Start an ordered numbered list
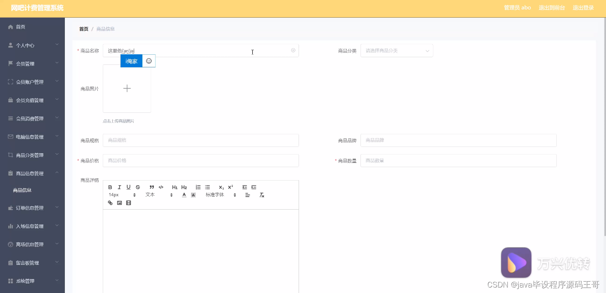The image size is (606, 293). click(x=198, y=187)
